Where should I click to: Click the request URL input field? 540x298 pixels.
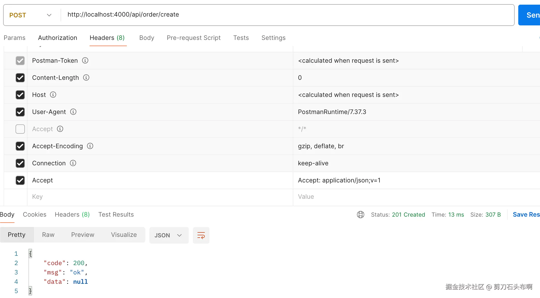[x=285, y=15]
